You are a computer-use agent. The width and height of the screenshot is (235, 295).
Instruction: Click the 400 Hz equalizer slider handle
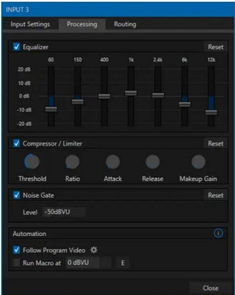[104, 96]
